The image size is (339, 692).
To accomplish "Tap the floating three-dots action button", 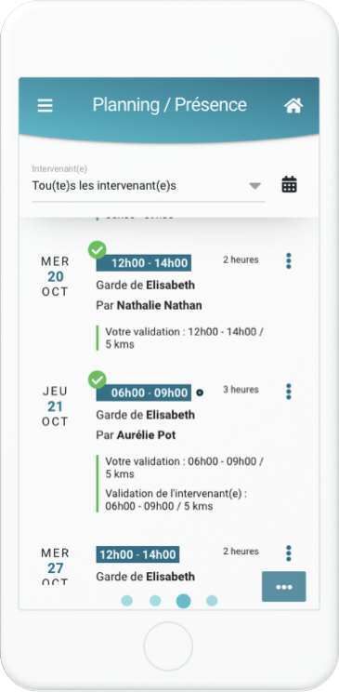I will pyautogui.click(x=284, y=587).
